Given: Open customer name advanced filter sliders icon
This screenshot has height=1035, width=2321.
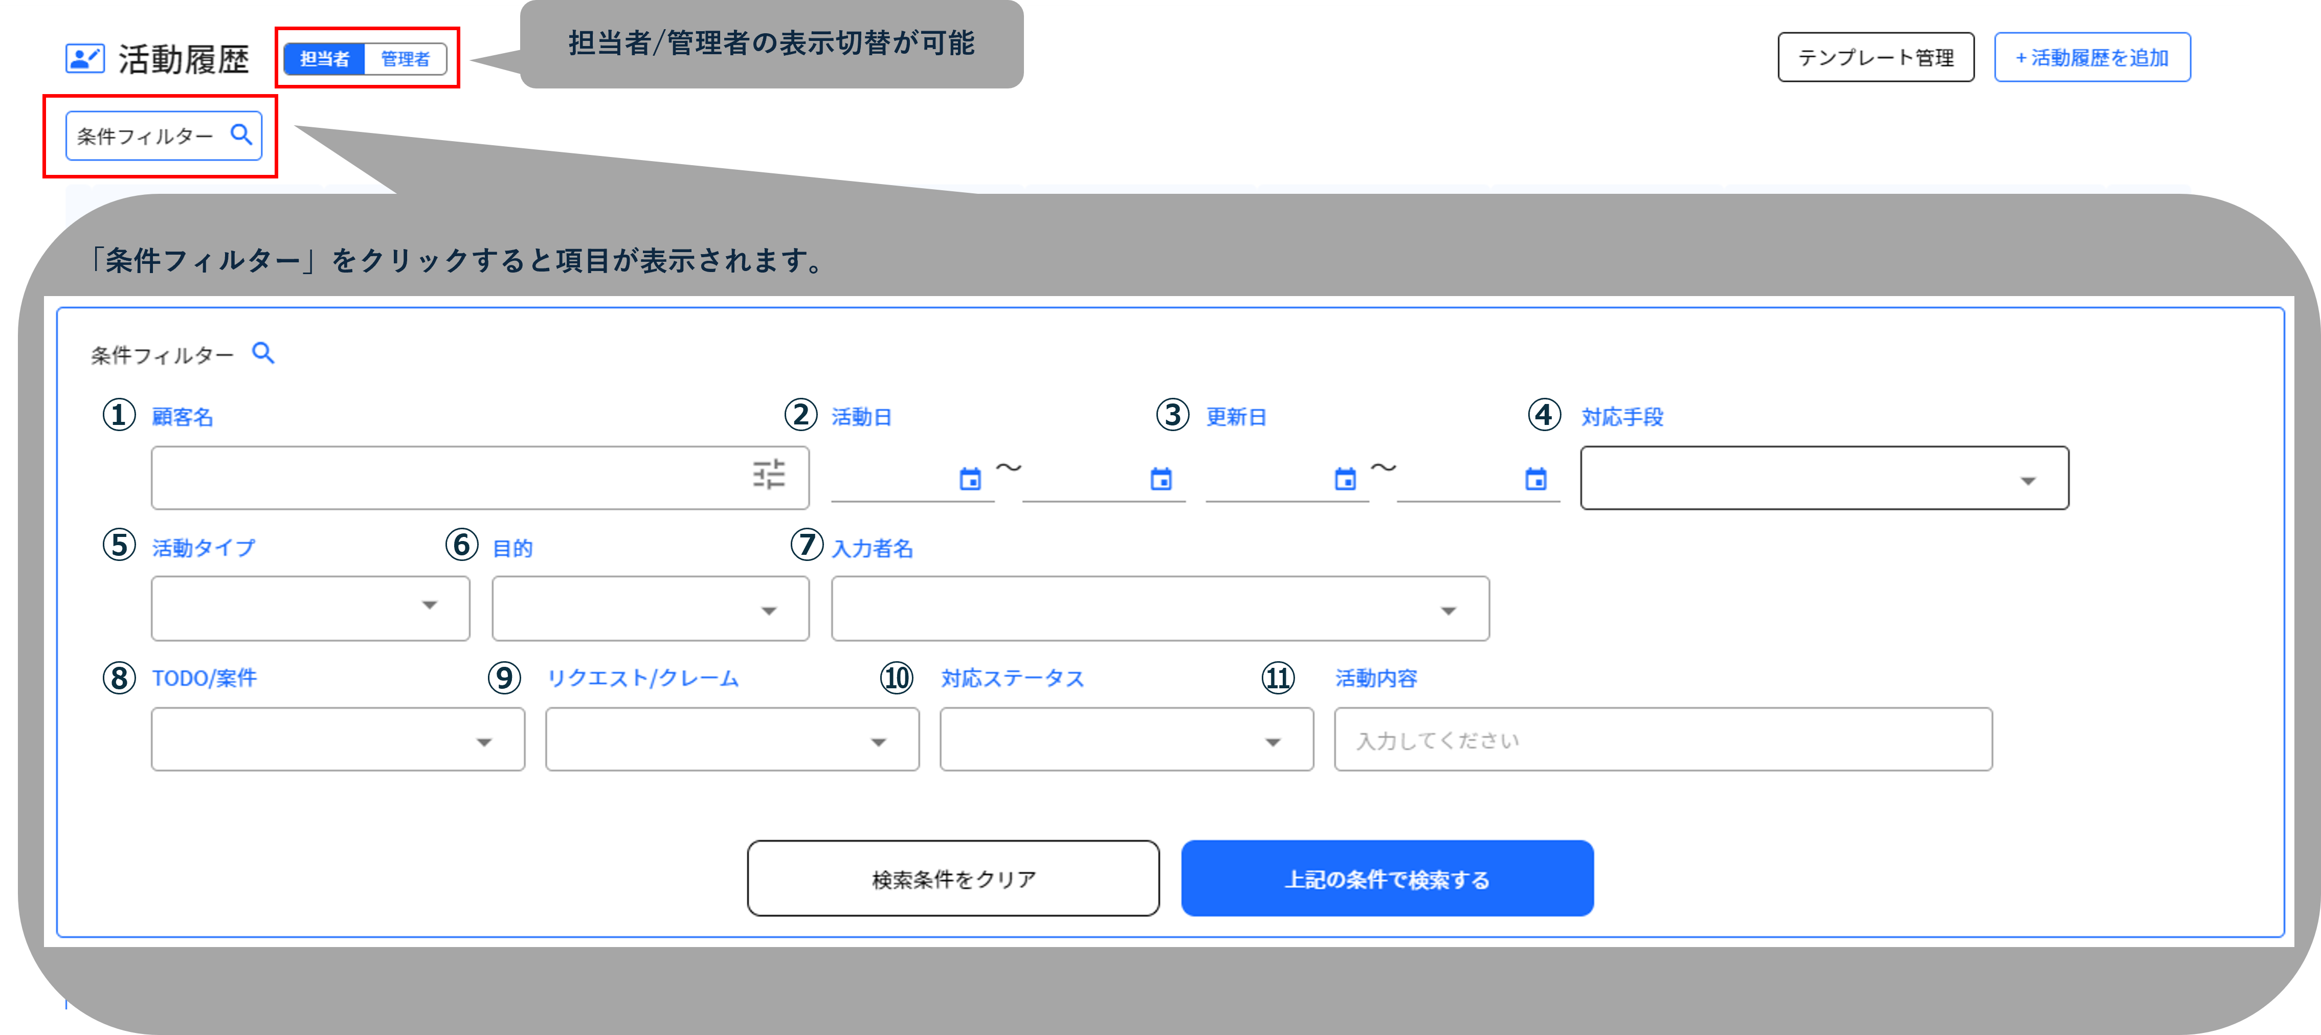Looking at the screenshot, I should (x=769, y=475).
